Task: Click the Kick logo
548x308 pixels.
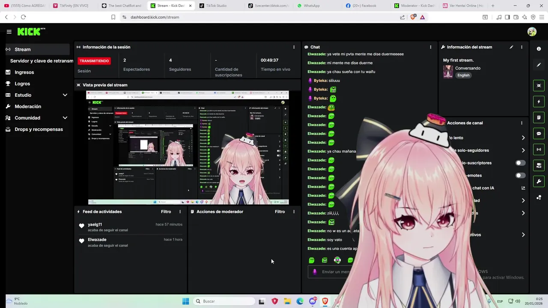Action: (x=31, y=32)
